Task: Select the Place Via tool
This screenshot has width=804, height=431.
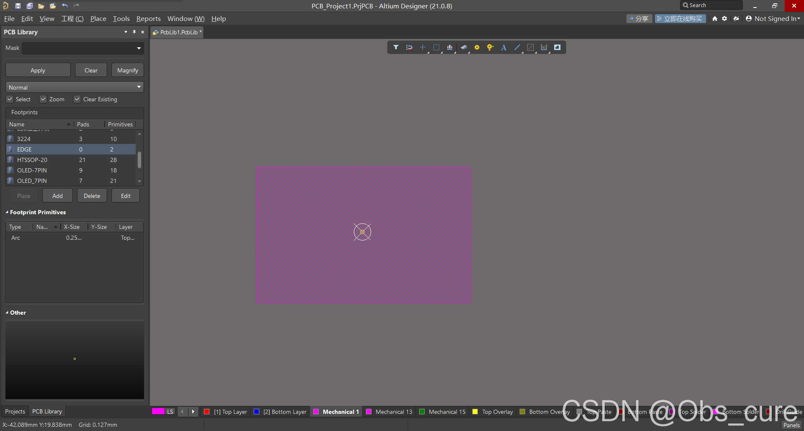Action: pyautogui.click(x=490, y=47)
